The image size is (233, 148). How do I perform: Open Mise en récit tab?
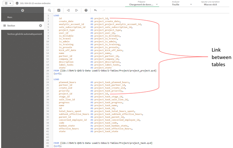(x=211, y=4)
